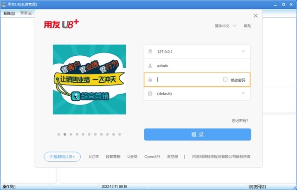Screen dimensions: 297x190
Task: Open the 帮助 help link
Action: (247, 26)
